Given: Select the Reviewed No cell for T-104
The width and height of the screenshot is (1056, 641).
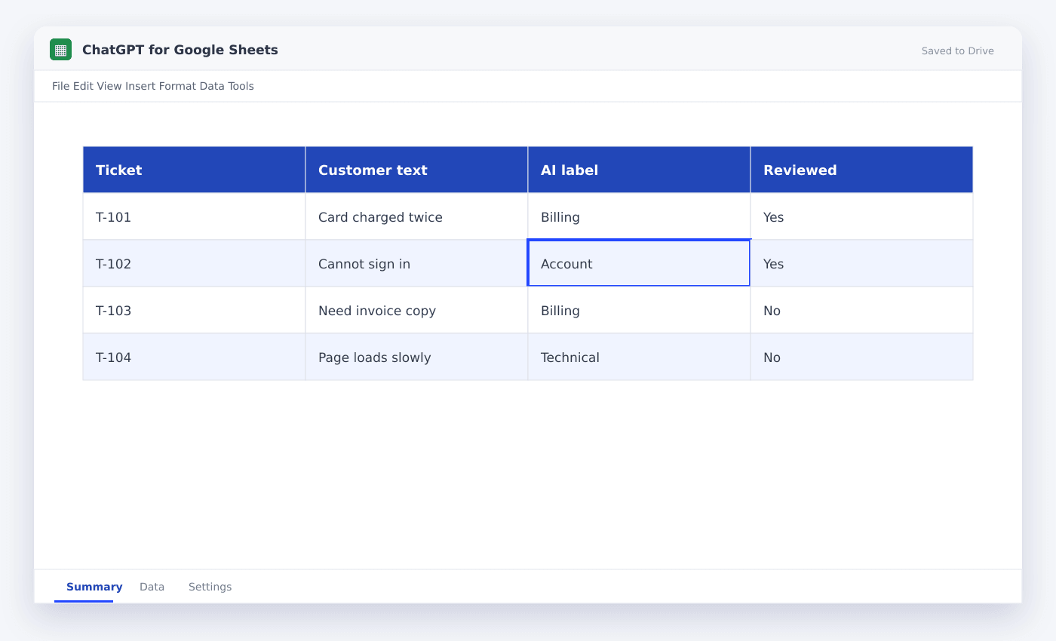Looking at the screenshot, I should tap(862, 357).
